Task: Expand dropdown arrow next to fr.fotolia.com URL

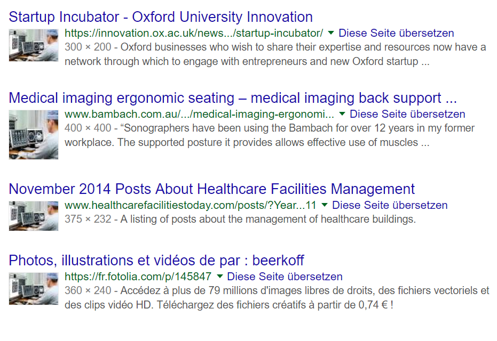Action: (219, 277)
